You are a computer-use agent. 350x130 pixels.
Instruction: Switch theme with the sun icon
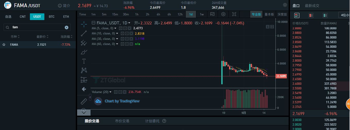click(285, 5)
